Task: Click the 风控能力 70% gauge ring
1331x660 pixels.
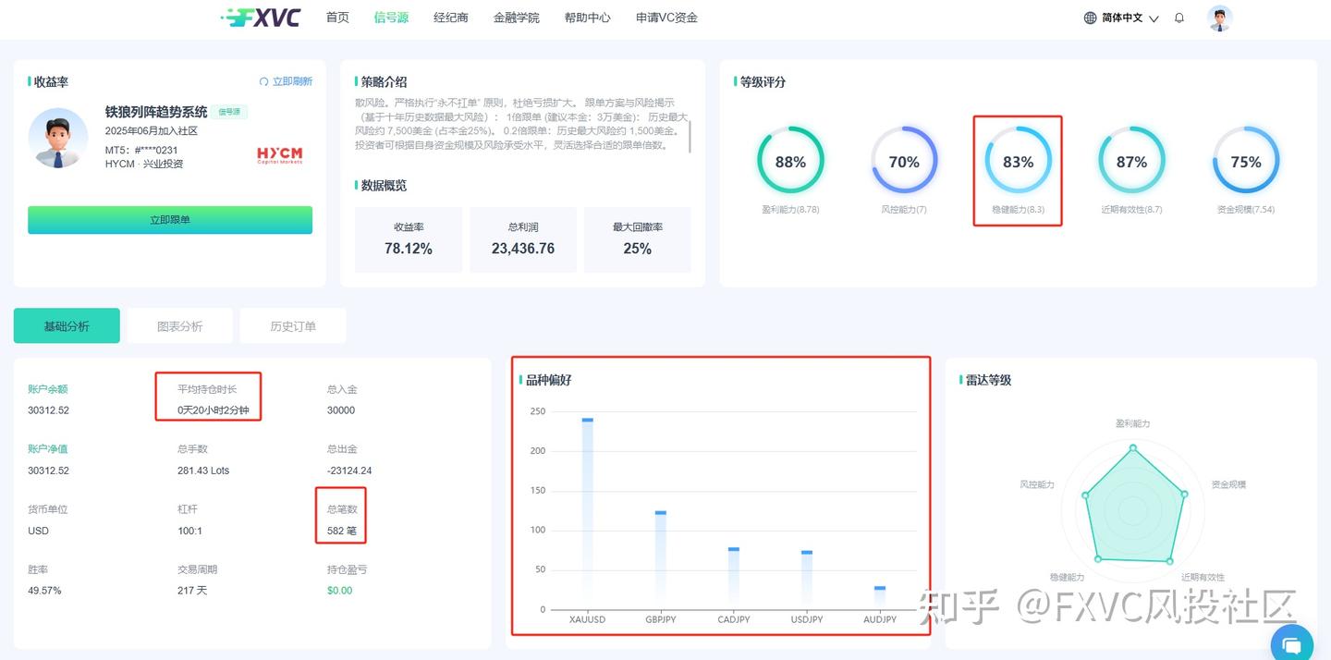Action: pos(904,162)
